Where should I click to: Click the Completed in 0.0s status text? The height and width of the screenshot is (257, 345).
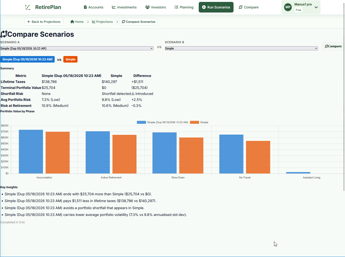(x=13, y=222)
